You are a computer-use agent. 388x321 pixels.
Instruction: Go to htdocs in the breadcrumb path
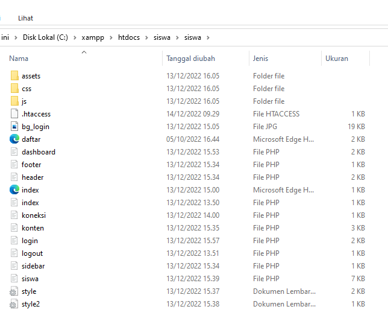pos(129,37)
